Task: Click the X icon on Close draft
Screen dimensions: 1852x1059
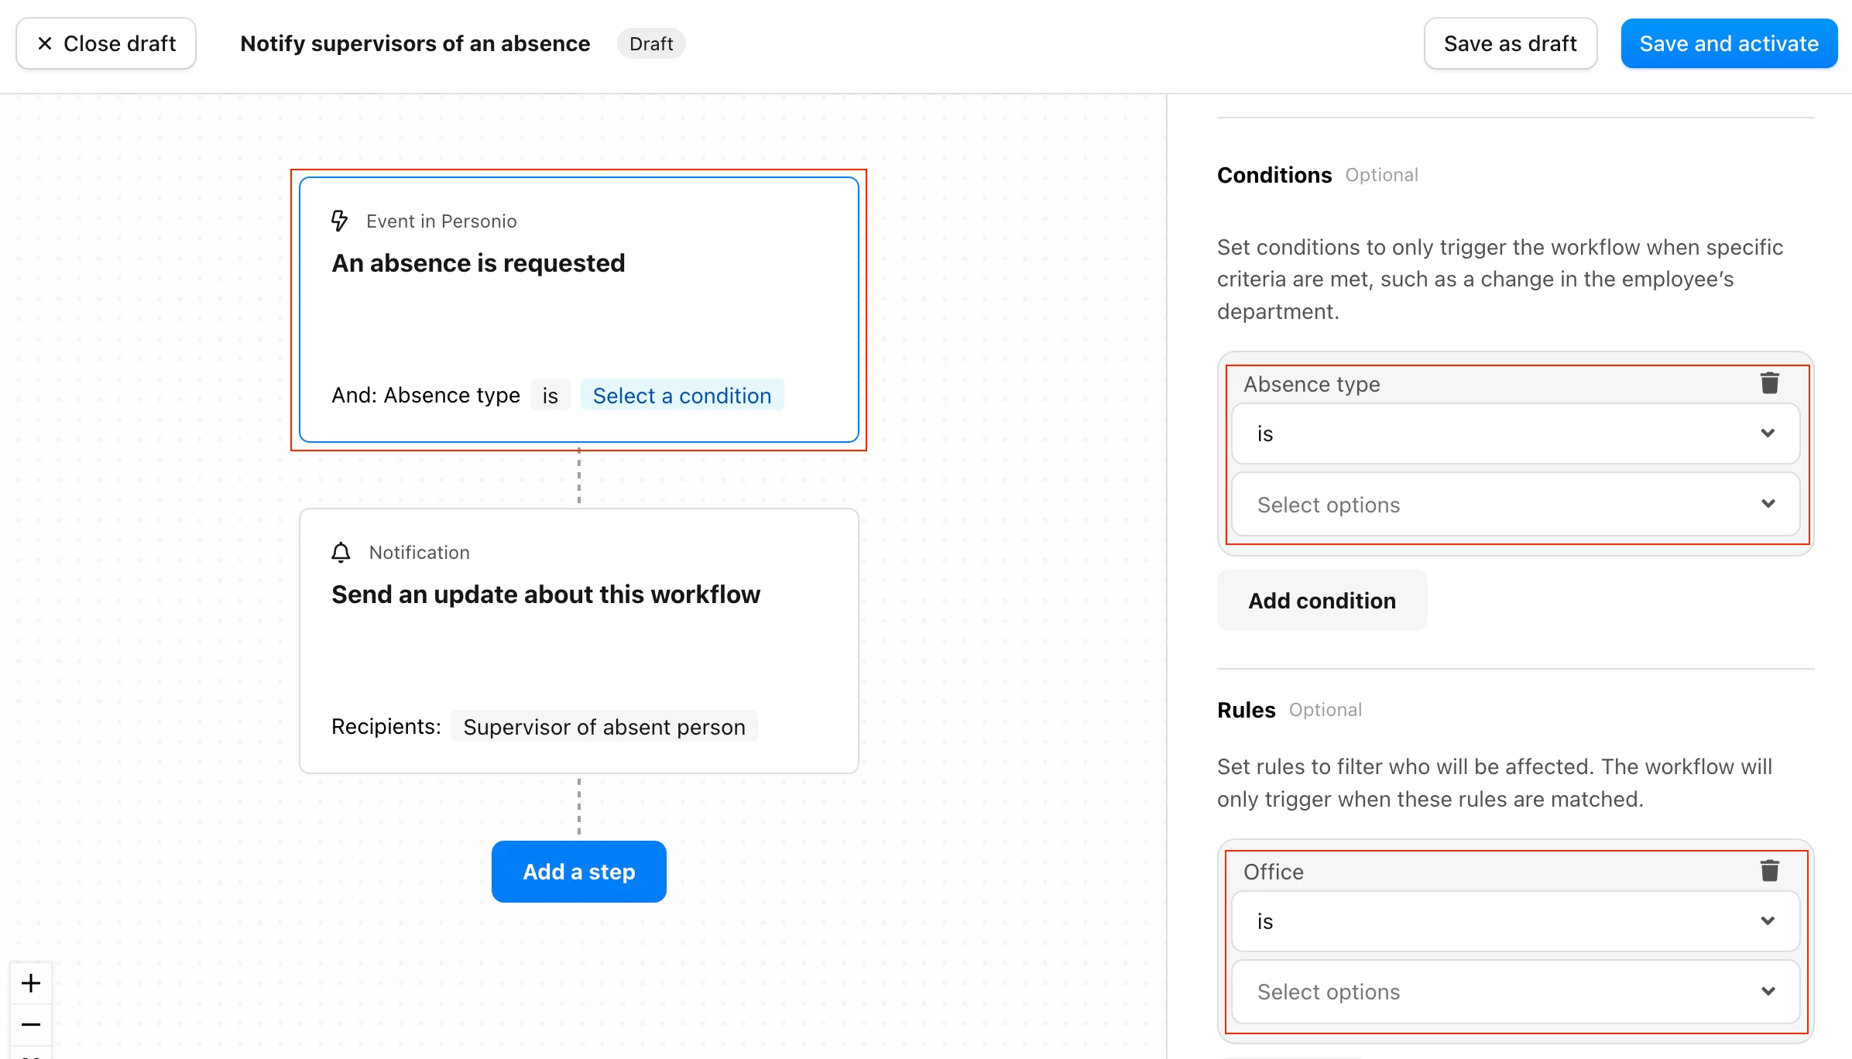Action: coord(45,43)
